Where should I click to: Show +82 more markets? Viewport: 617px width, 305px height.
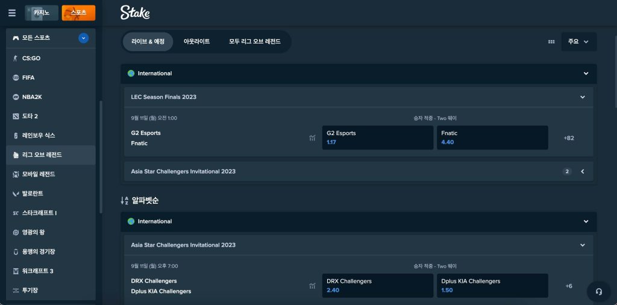pos(569,138)
